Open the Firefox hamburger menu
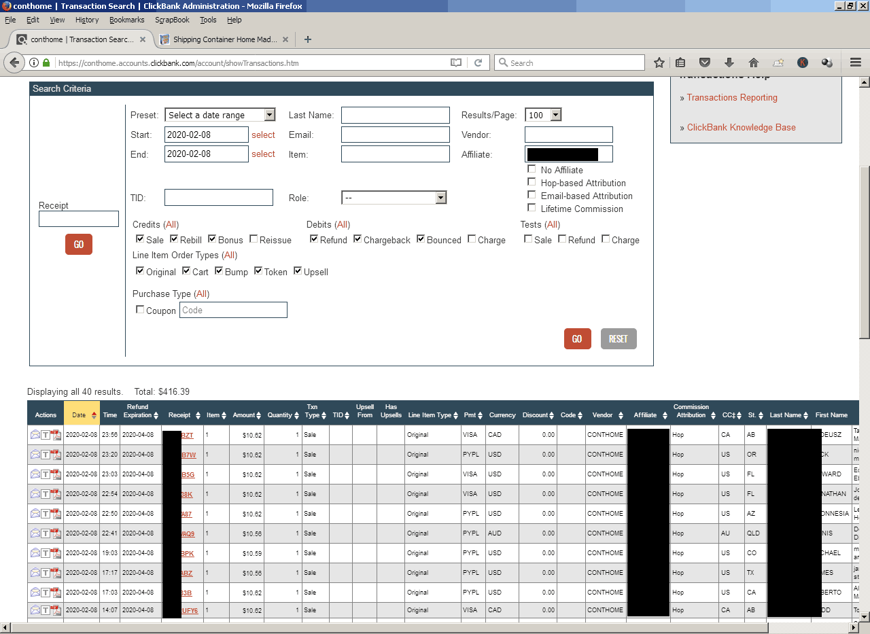This screenshot has width=870, height=634. point(856,63)
